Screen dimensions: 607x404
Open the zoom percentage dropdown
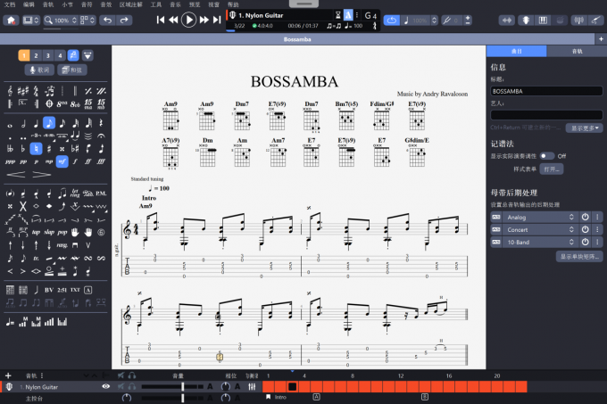coord(62,20)
